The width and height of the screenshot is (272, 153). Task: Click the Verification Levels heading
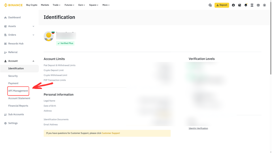pyautogui.click(x=202, y=59)
